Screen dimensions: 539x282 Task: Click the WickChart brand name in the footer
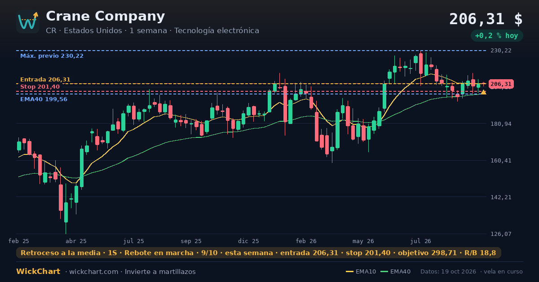(x=38, y=272)
